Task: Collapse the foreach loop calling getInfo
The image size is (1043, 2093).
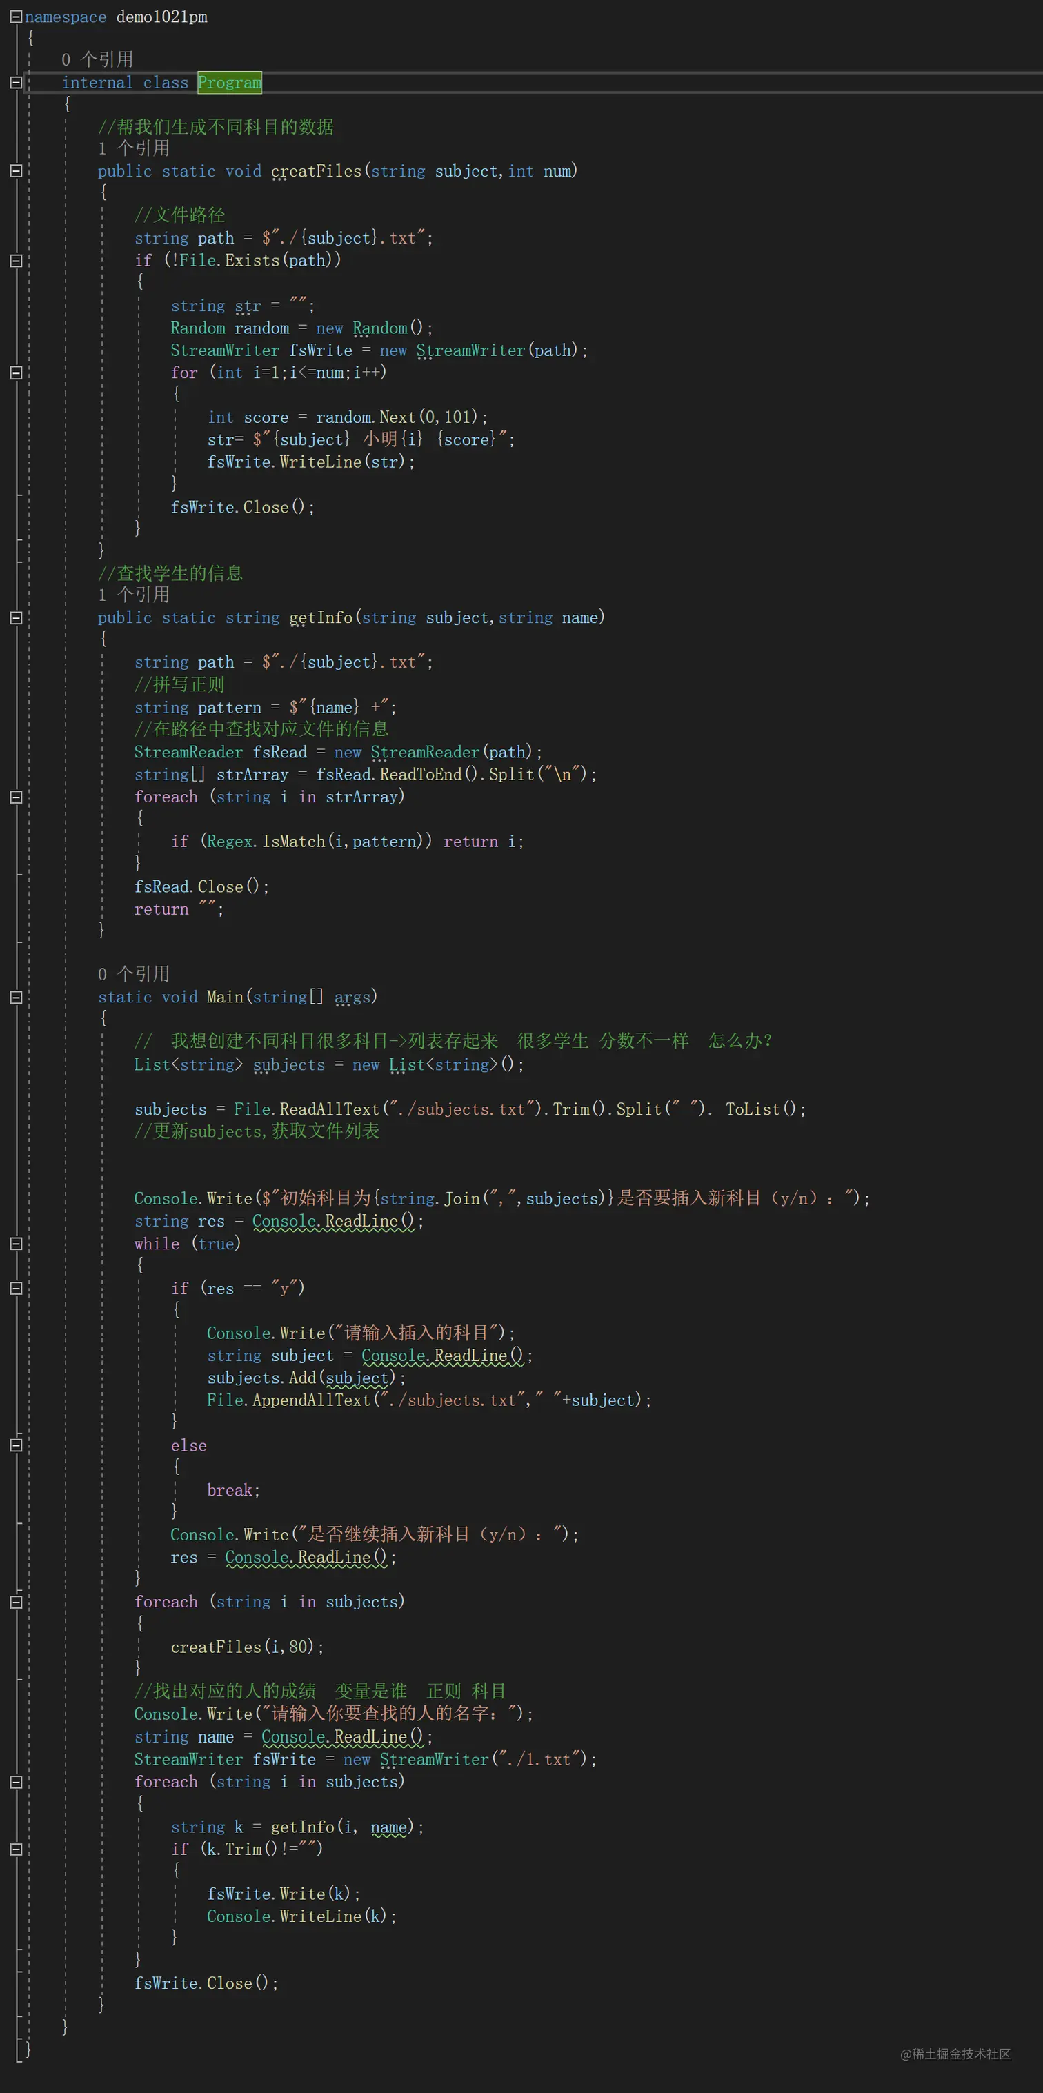Action: point(15,1781)
